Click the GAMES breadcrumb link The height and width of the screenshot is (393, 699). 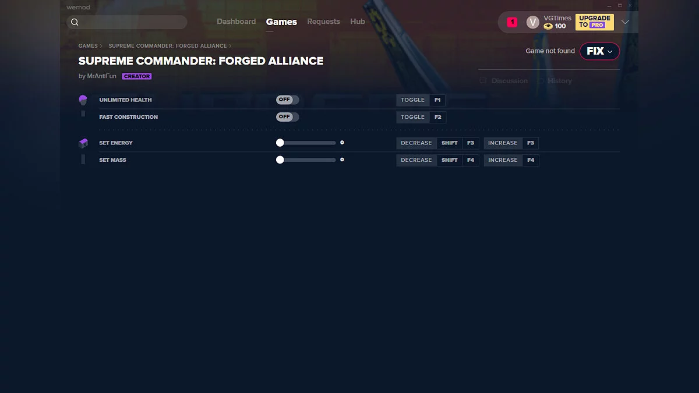coord(88,45)
